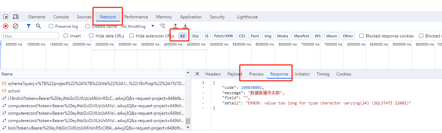Enable the Preserve log checkbox
This screenshot has height=133, width=442.
pos(51,26)
